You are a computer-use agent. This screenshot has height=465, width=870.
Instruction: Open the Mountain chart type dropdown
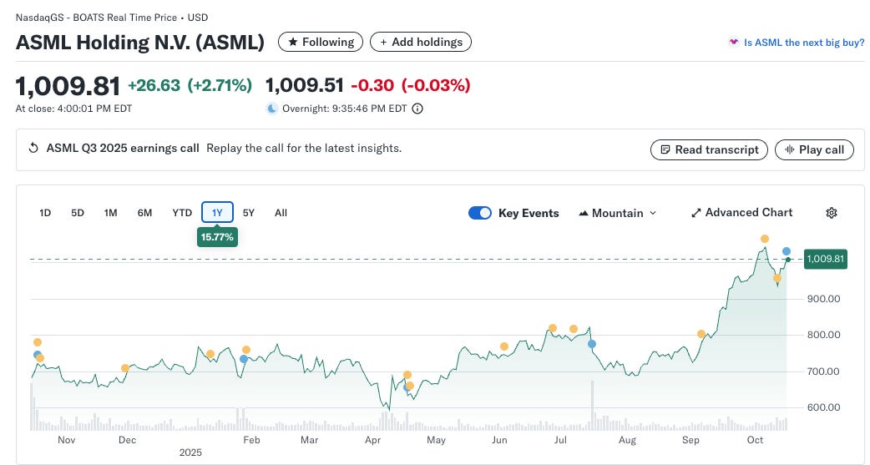618,213
